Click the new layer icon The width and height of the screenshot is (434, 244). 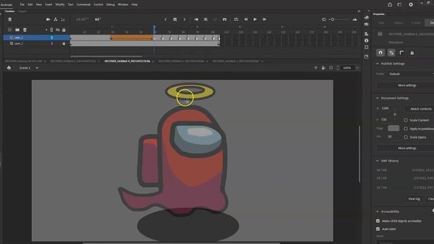(9, 30)
